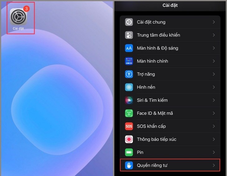227x176 pixels.
Task: Tap the red notification badge showing 3
Action: [x=26, y=9]
